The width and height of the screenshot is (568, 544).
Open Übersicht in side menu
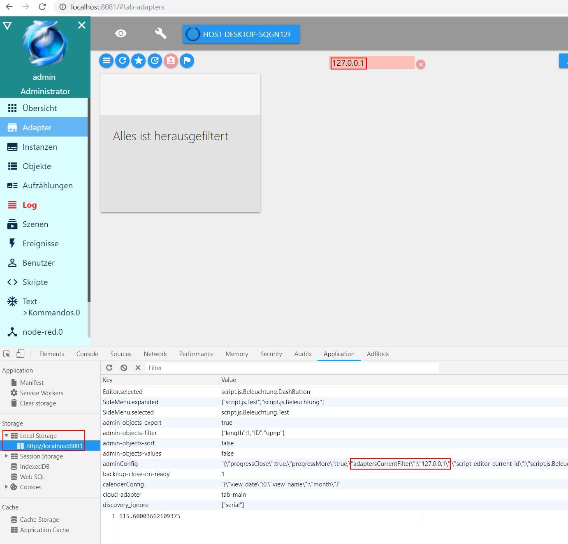44,108
